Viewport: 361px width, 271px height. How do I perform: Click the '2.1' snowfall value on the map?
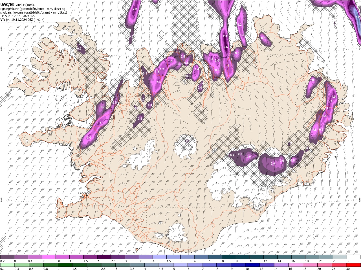click(x=225, y=36)
